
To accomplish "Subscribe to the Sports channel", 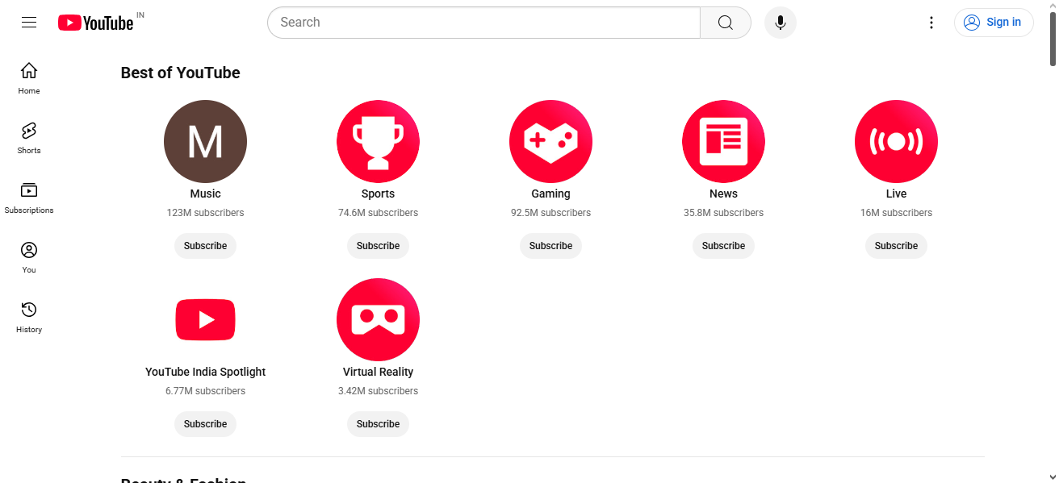I will [378, 246].
